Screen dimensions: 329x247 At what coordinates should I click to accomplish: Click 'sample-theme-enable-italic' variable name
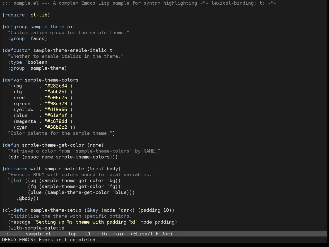click(x=70, y=50)
